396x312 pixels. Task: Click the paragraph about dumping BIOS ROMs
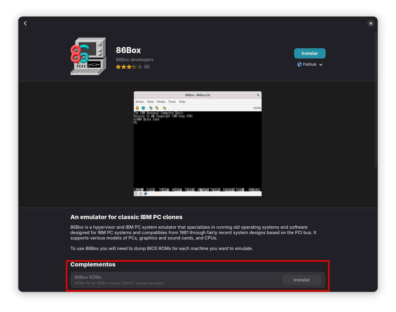point(162,248)
